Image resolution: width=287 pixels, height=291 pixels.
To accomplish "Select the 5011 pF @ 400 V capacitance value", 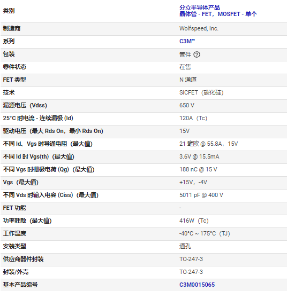I will pos(201,195).
